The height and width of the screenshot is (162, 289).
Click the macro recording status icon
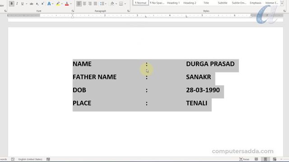pos(48,159)
